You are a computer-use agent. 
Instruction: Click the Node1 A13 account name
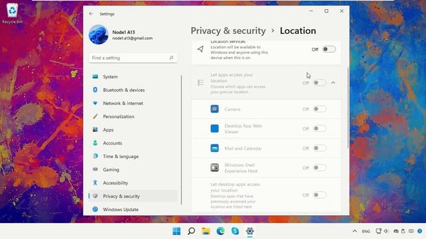(124, 32)
